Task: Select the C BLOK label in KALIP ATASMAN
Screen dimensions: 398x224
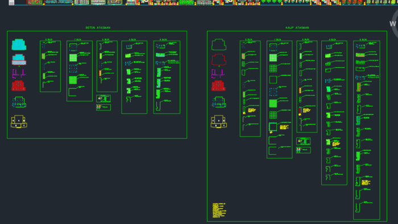Action: tap(277, 40)
